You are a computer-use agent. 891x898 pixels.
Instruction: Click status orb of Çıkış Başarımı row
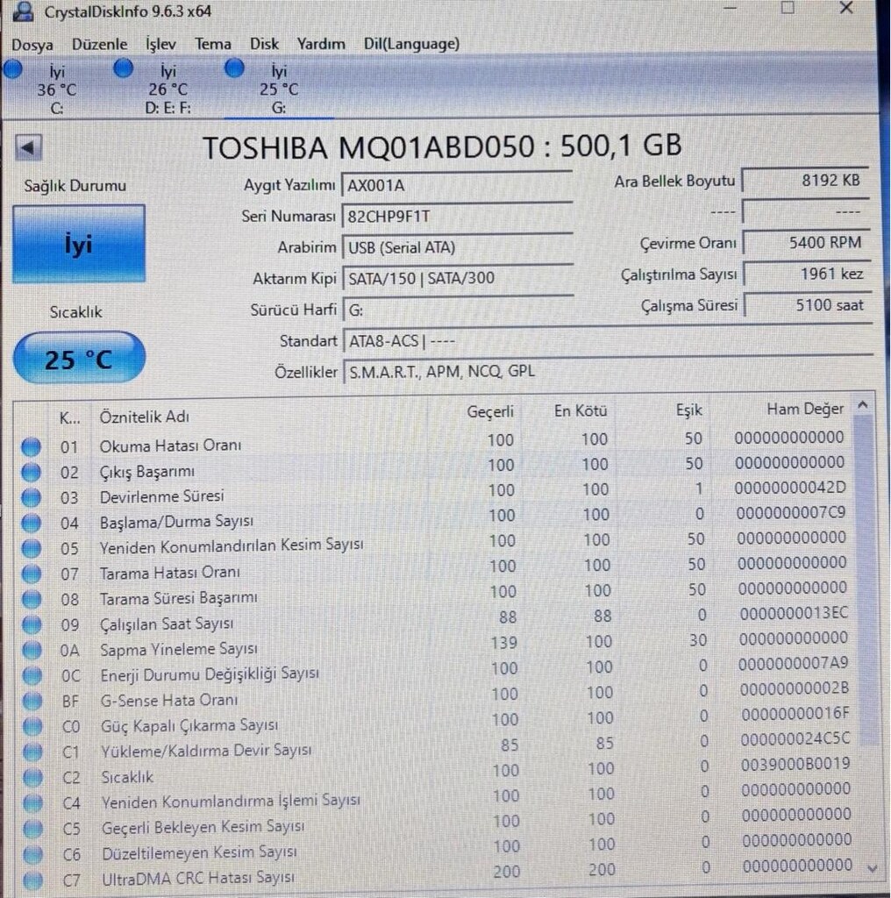(31, 472)
